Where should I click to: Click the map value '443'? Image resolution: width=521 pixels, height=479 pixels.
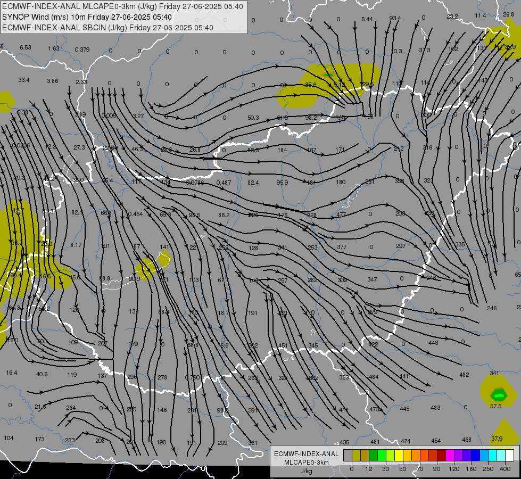click(433, 343)
